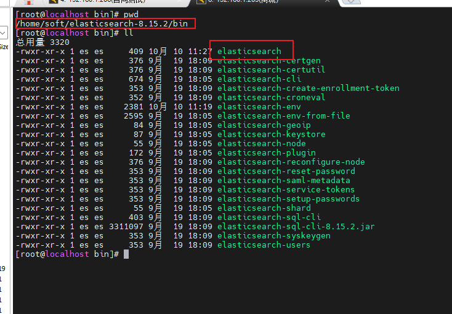This screenshot has height=314, width=452.
Task: Click the 674 file size value
Action: pyautogui.click(x=135, y=79)
